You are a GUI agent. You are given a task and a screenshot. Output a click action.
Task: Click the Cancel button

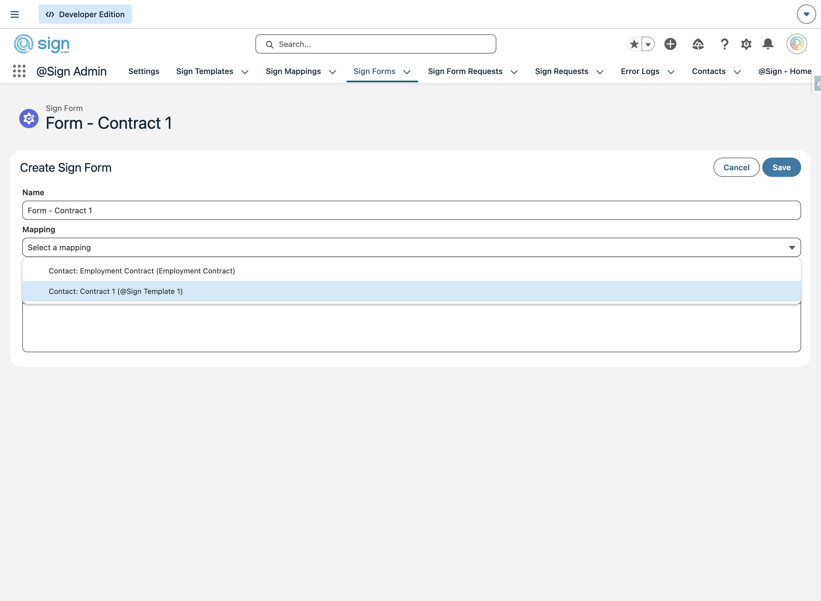[736, 167]
